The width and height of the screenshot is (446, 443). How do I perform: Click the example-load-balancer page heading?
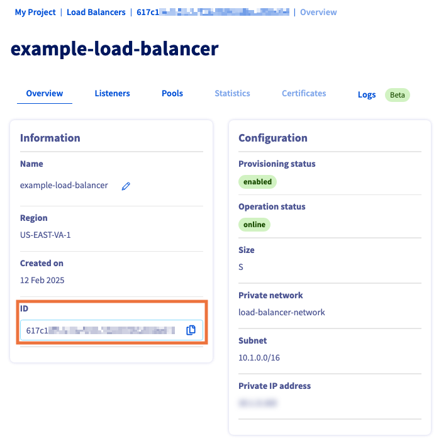(x=114, y=48)
